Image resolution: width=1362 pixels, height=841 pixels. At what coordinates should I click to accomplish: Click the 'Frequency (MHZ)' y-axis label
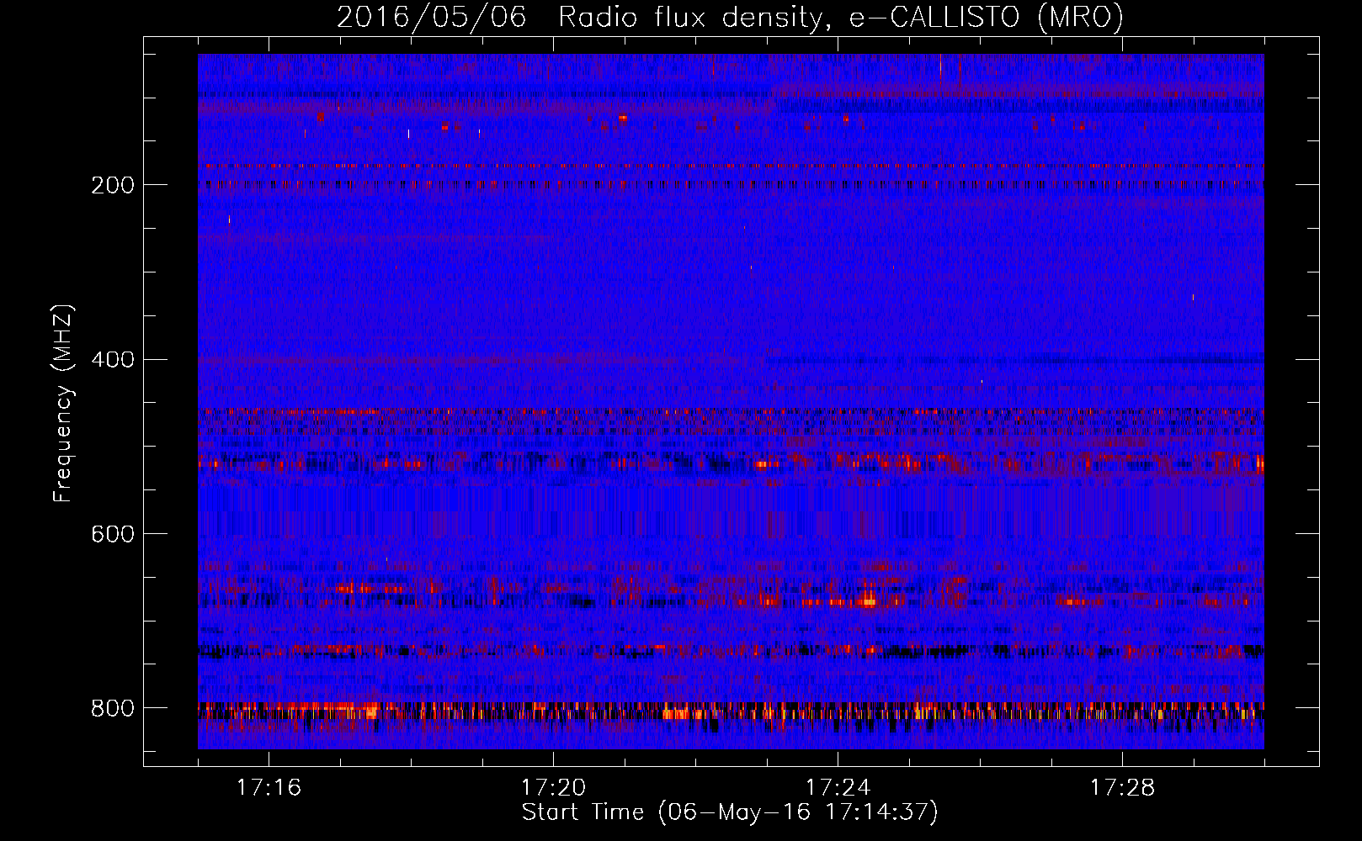tap(62, 404)
